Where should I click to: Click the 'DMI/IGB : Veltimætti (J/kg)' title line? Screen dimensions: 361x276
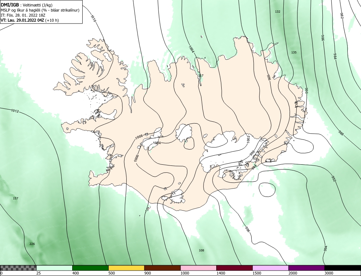[x=26, y=5]
